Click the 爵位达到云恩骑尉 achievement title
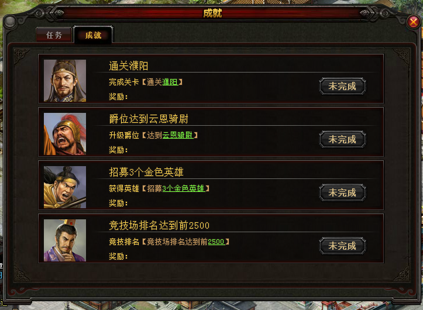Viewport: 423px width, 310px height. (149, 119)
